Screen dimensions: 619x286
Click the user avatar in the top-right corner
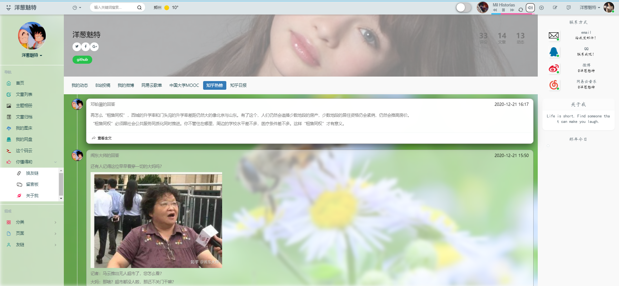click(x=609, y=7)
